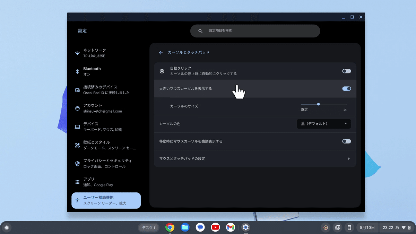Open the calendar via 5月10日 date
The image size is (416, 234).
pyautogui.click(x=367, y=228)
